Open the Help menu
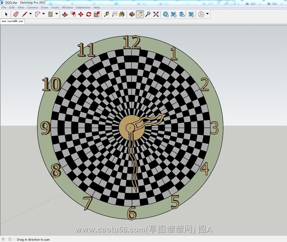 click(97, 7)
